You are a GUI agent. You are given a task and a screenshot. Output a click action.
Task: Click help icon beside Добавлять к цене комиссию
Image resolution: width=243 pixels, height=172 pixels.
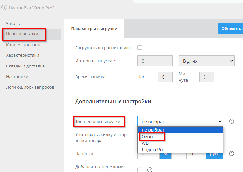pyautogui.click(x=150, y=170)
